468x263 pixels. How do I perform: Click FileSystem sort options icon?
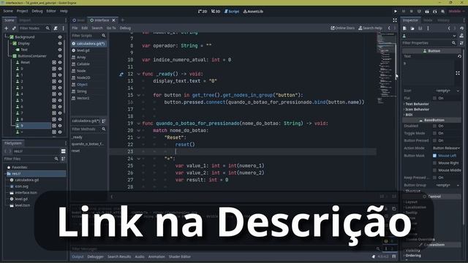(64, 159)
